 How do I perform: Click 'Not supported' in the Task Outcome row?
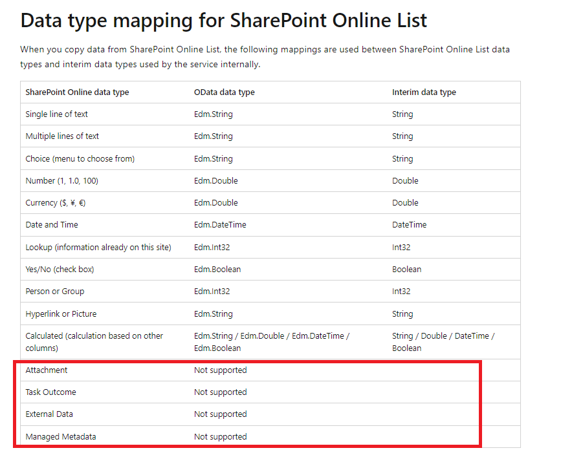(x=221, y=392)
